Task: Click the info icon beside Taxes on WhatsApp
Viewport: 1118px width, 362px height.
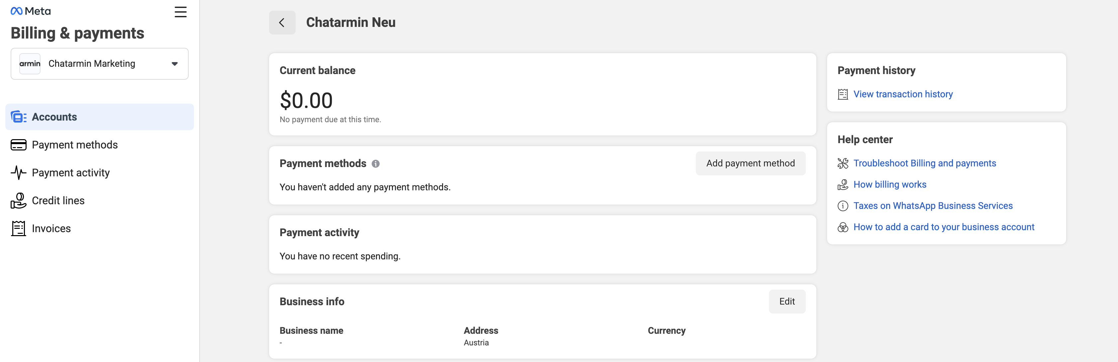Action: (842, 206)
